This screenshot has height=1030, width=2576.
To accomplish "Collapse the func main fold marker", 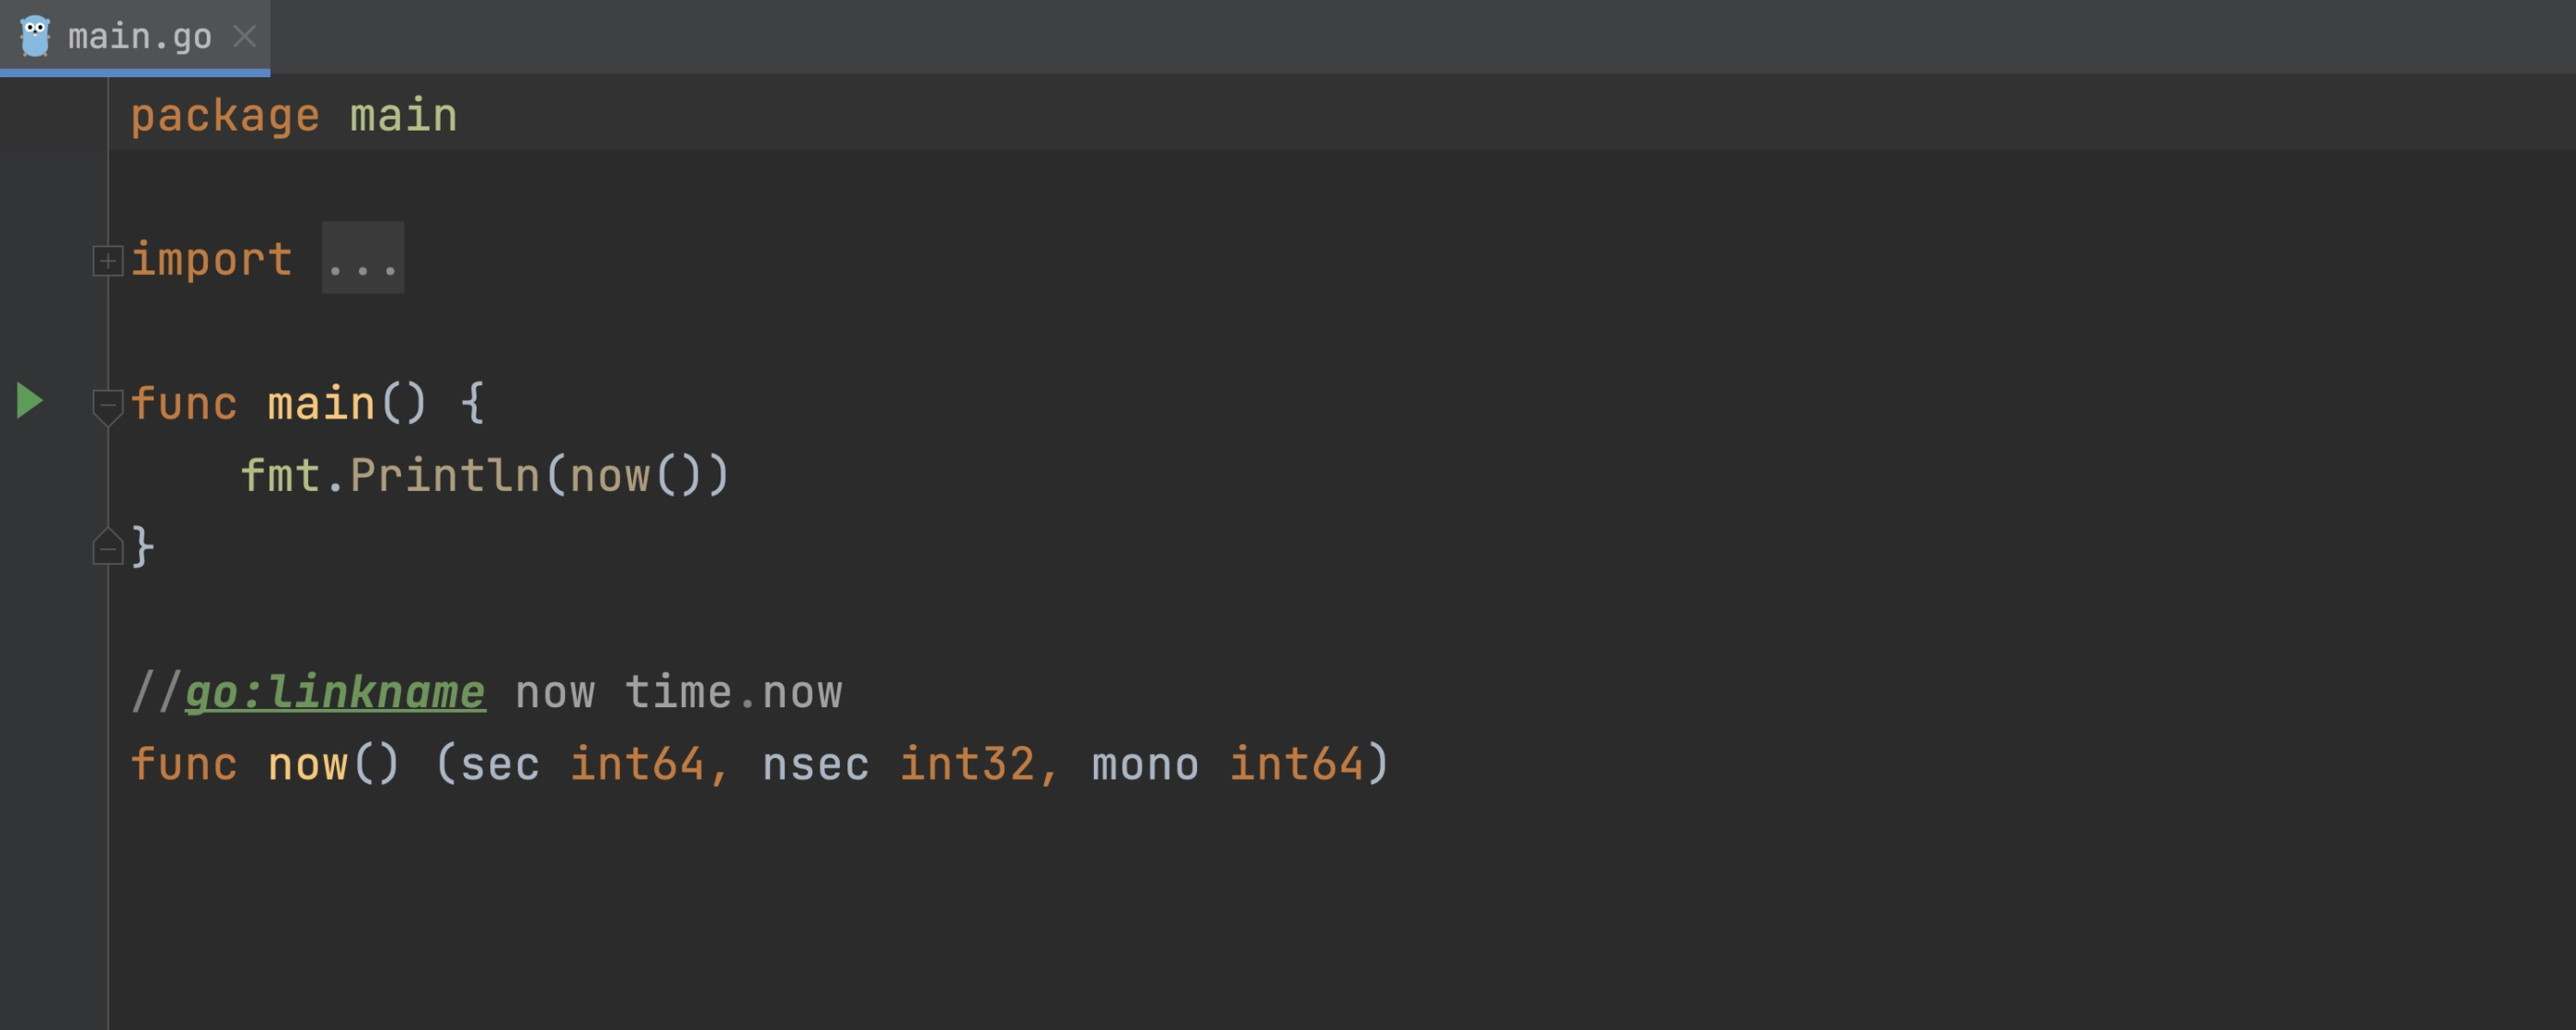I will coord(107,406).
